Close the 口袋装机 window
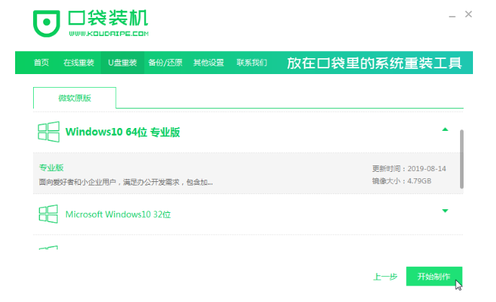496x302 pixels. (469, 14)
